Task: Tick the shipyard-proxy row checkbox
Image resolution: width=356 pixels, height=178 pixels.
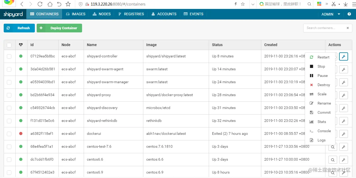Action: click(x=9, y=95)
